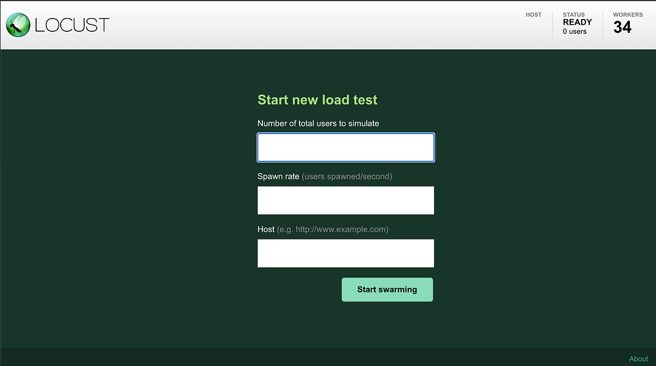Click the green locust insect icon

click(17, 24)
